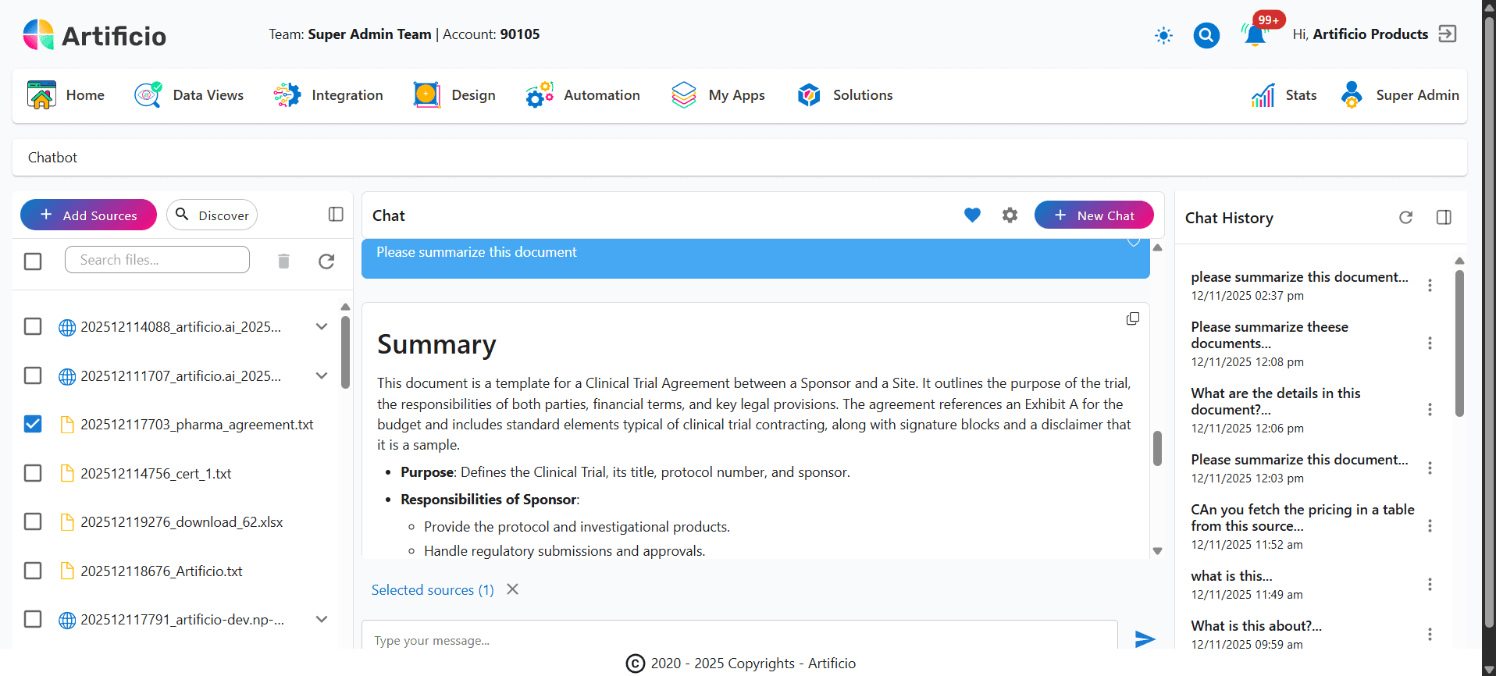
Task: Tick the select-all files checkbox
Action: coord(33,261)
